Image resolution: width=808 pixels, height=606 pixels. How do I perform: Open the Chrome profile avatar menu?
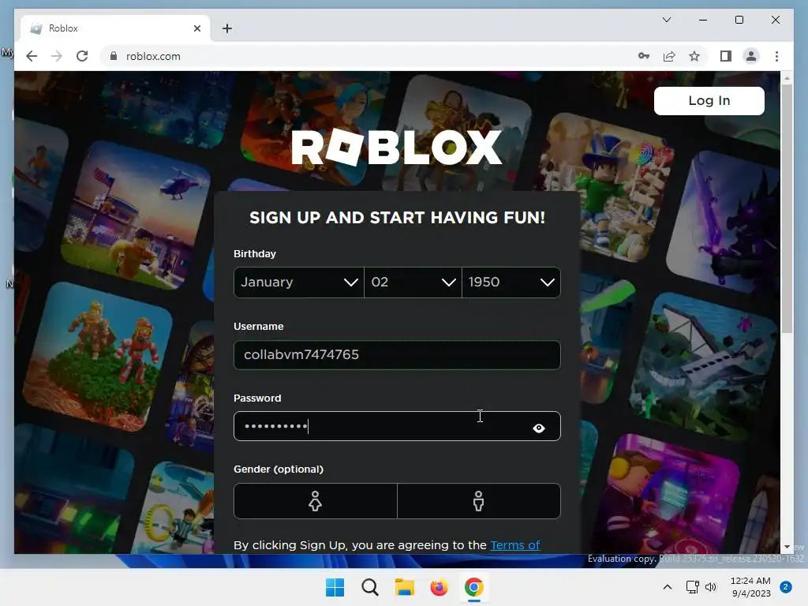click(751, 56)
